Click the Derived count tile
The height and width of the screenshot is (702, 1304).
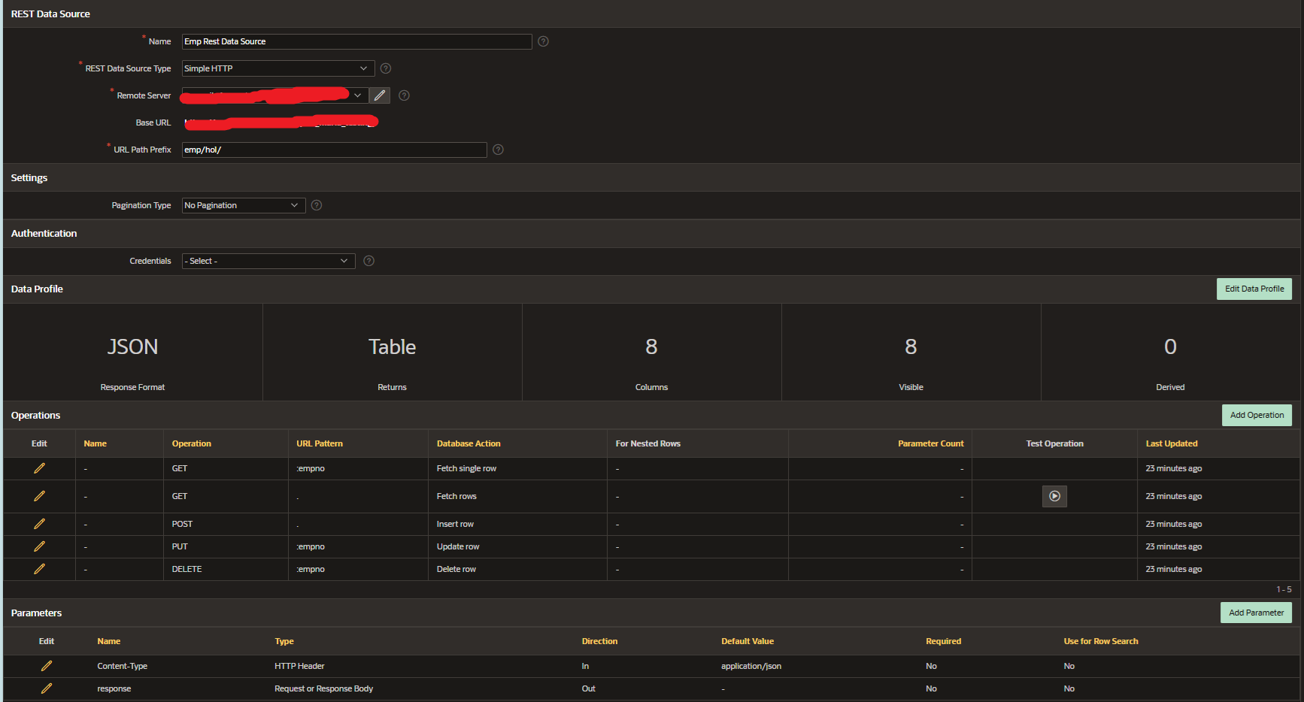coord(1170,352)
